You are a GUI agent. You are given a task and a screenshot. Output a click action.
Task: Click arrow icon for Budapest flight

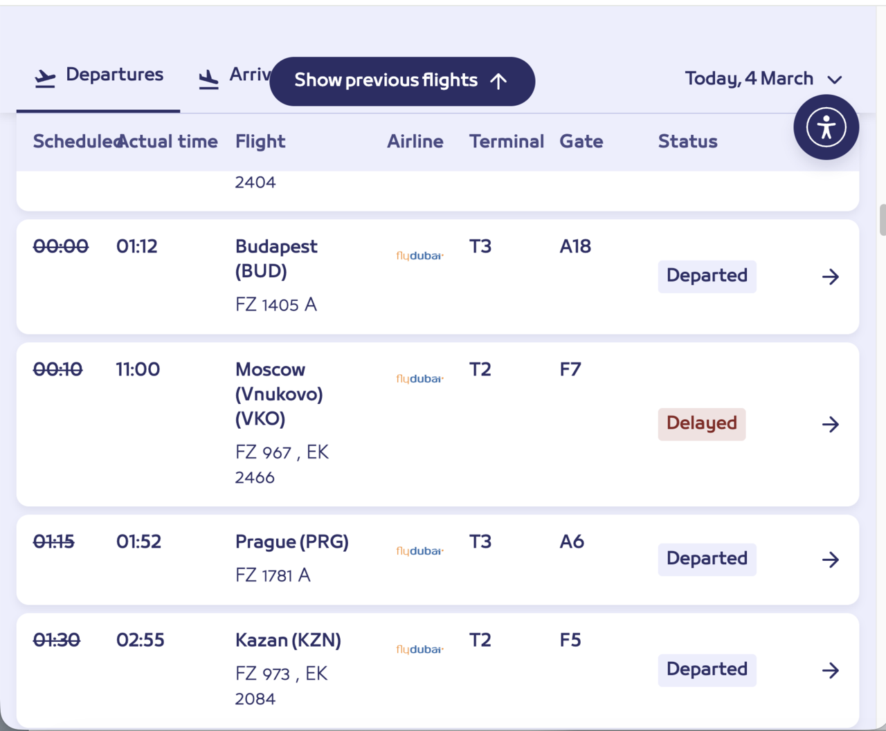click(830, 277)
